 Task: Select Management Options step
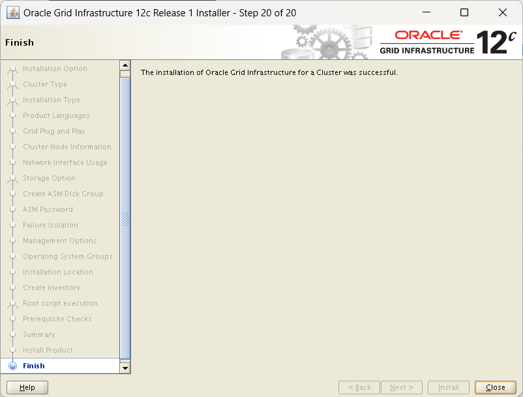point(60,241)
